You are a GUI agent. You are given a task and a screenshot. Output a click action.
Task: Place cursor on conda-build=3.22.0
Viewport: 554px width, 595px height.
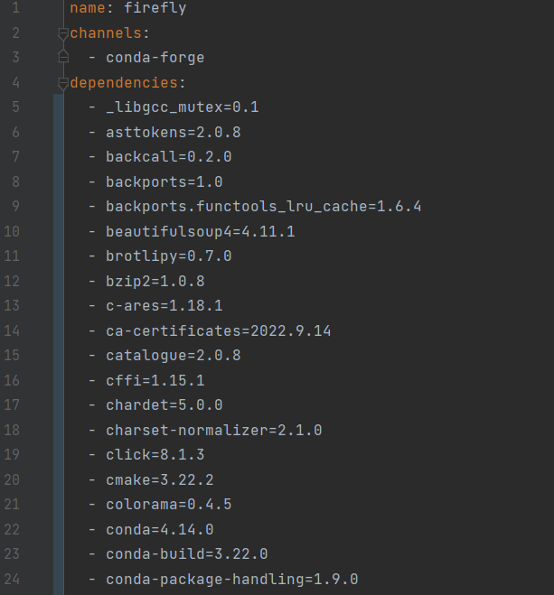pos(187,554)
